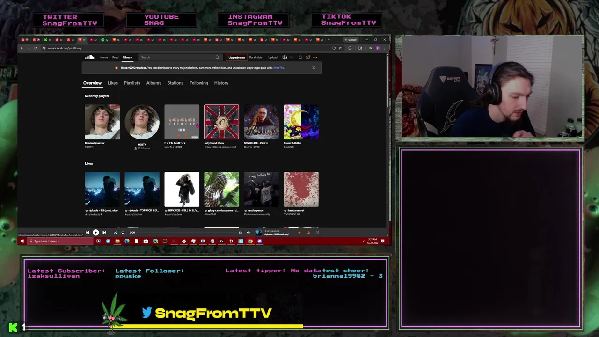Open the For Artists link

(256, 57)
